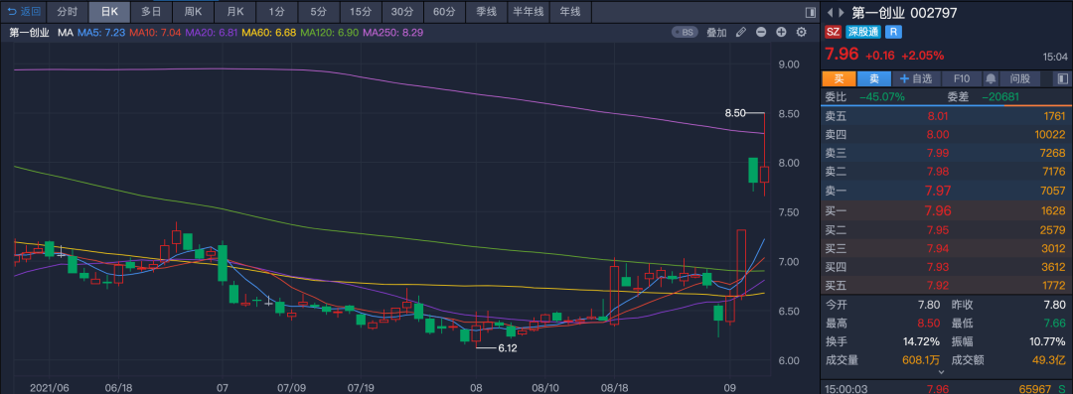Screen dimensions: 1073x394
Task: Switch to 月K monthly chart tab
Action: click(x=234, y=12)
